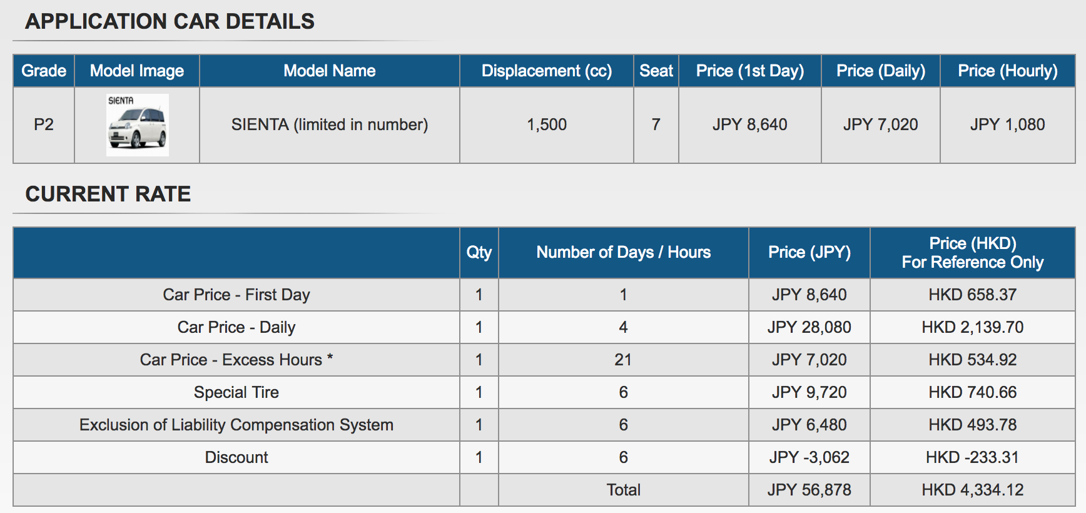Select the P2 grade cell
The height and width of the screenshot is (513, 1086).
pyautogui.click(x=44, y=124)
